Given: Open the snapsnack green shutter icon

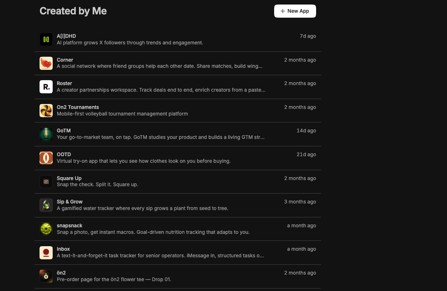Looking at the screenshot, I should 46,229.
